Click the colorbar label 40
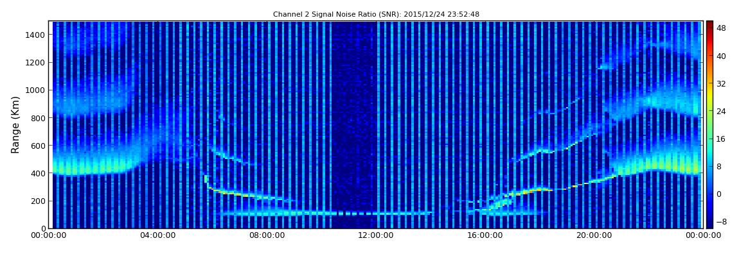This screenshot has height=261, width=739. tap(722, 56)
